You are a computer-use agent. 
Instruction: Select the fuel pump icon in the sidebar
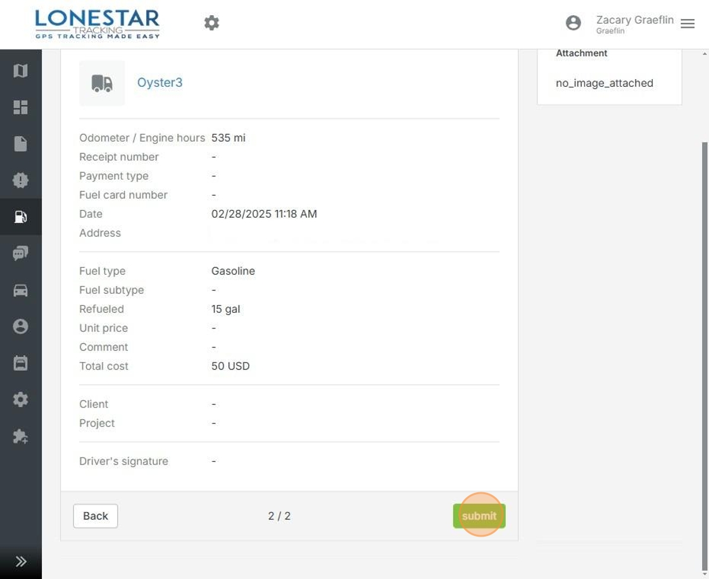[20, 217]
